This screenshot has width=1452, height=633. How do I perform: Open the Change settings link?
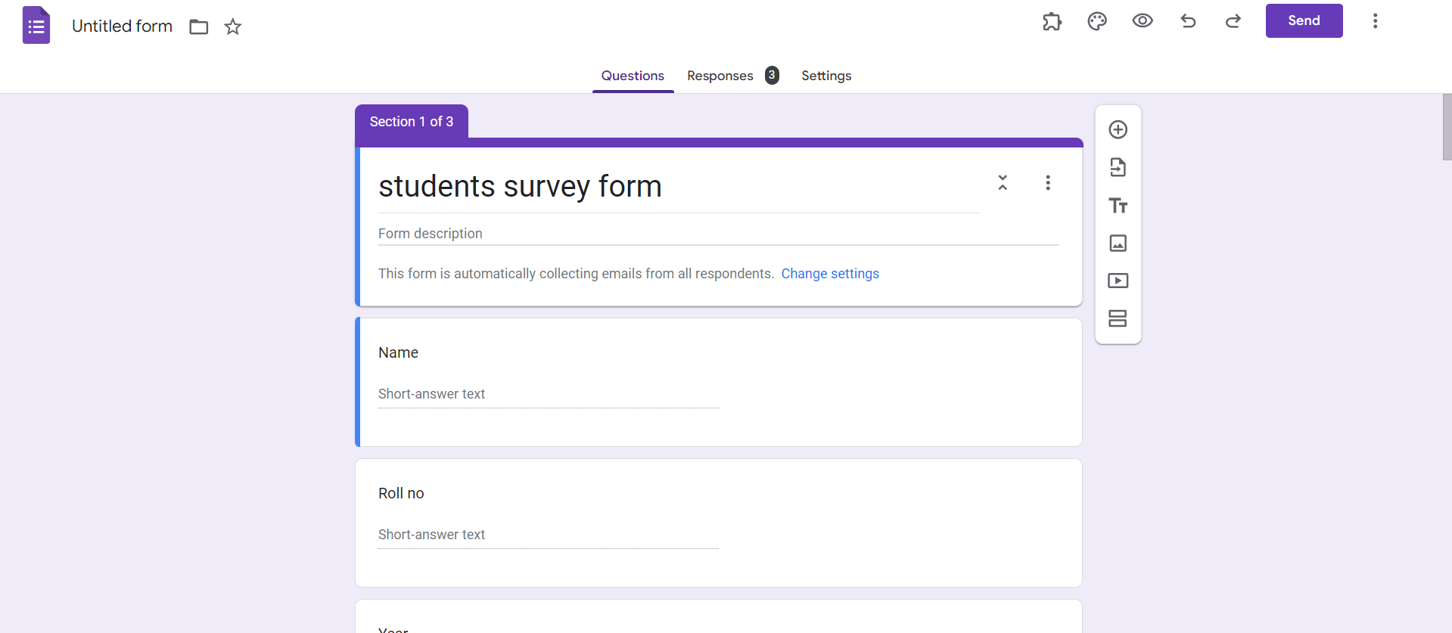click(830, 274)
